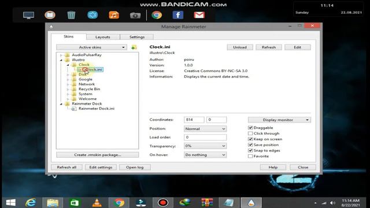This screenshot has height=208, width=370.
Task: Open the Position dropdown set to Normal
Action: pos(205,129)
